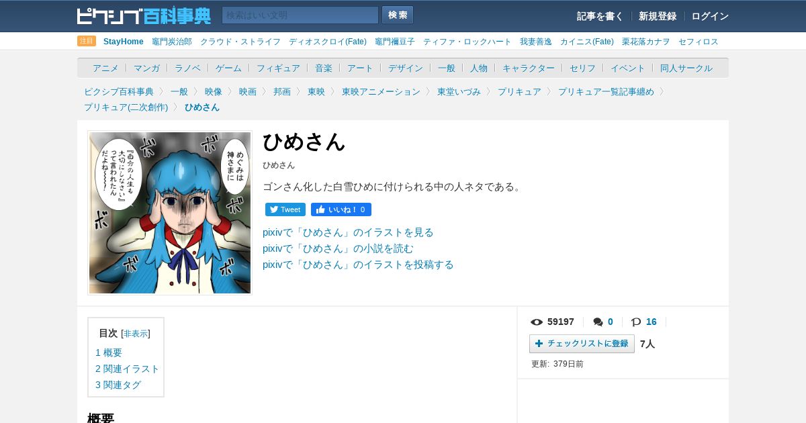
Task: Select the ラノベ category menu
Action: (x=187, y=68)
